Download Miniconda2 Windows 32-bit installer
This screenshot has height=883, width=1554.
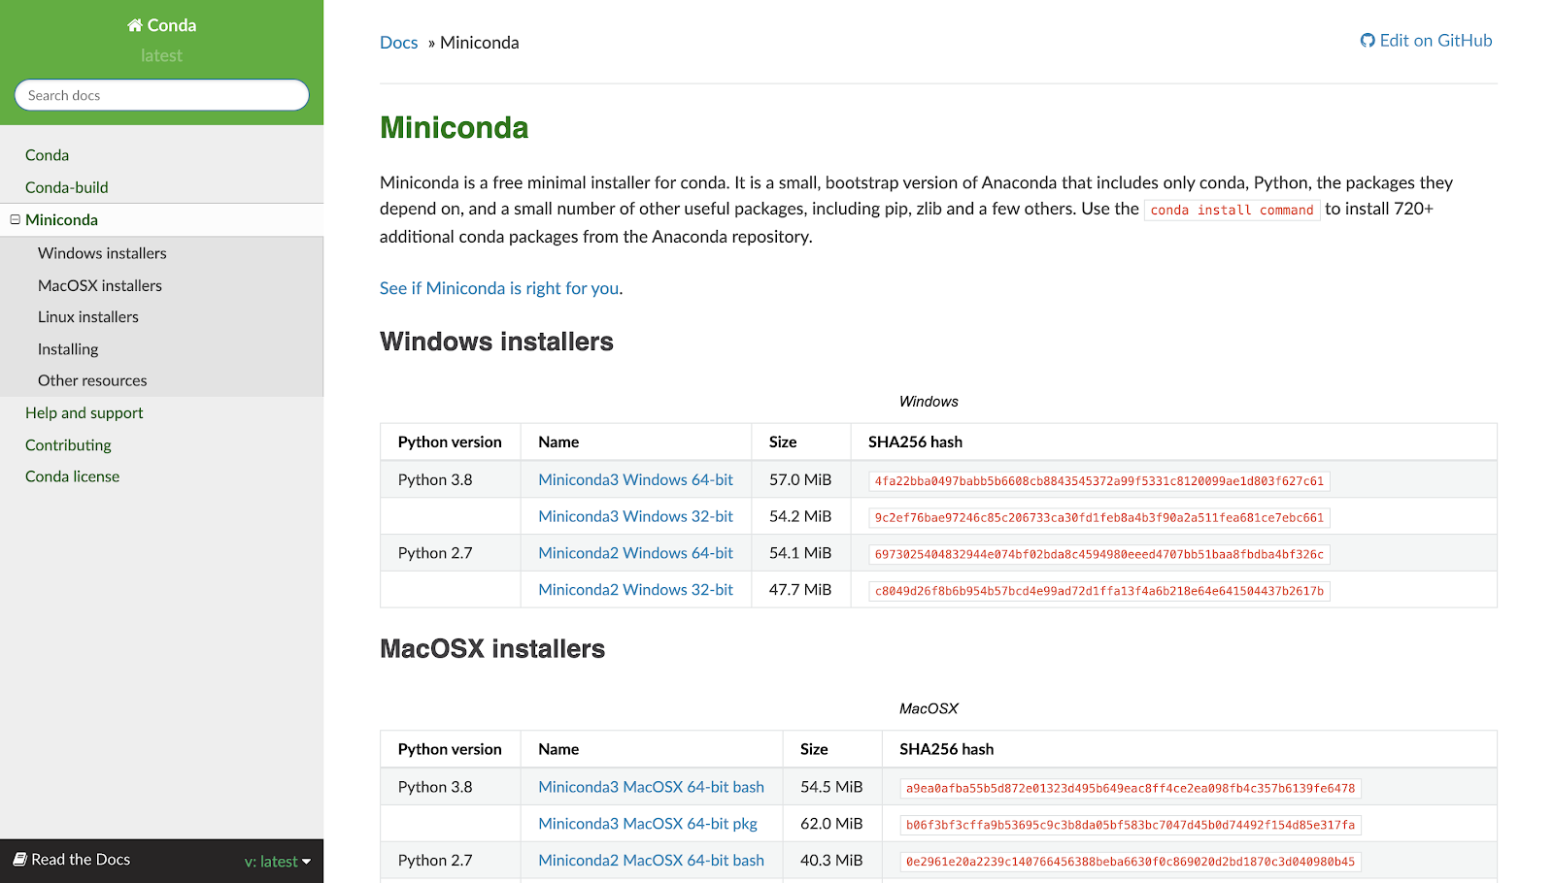tap(636, 590)
